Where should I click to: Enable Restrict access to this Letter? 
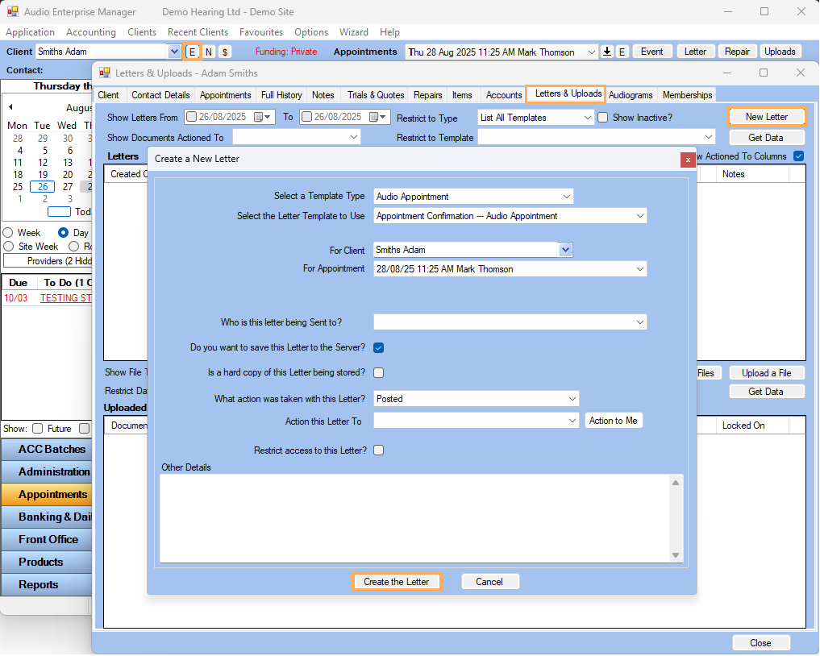click(x=378, y=450)
